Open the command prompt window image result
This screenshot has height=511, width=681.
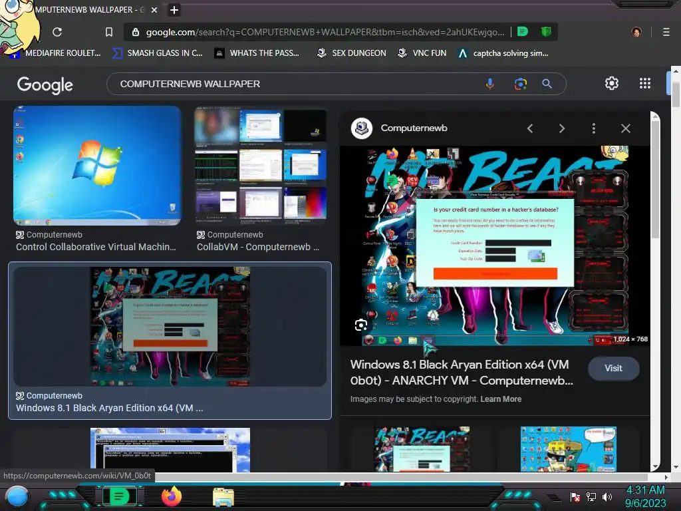170,450
